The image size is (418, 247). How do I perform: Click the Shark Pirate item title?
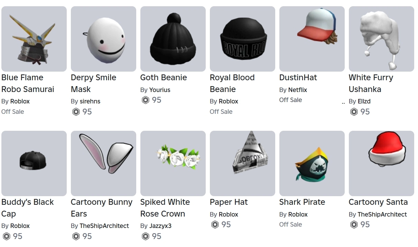pyautogui.click(x=302, y=202)
